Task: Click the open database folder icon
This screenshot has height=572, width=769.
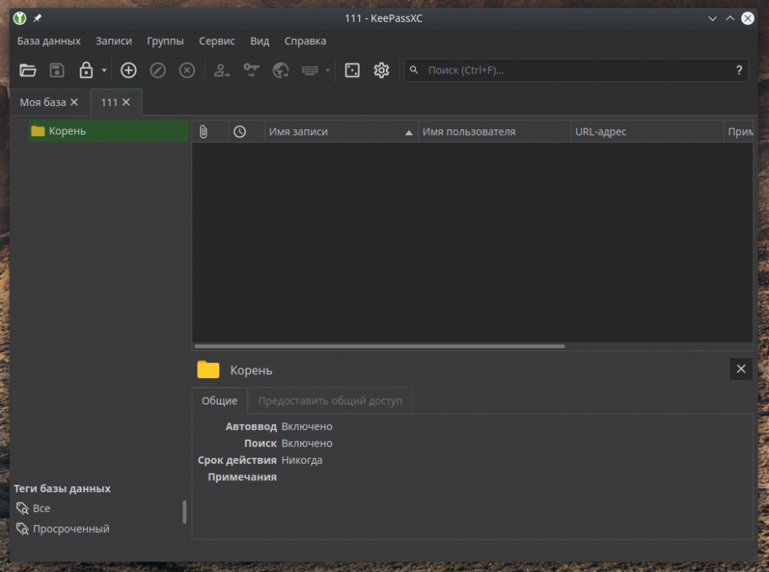Action: click(28, 71)
